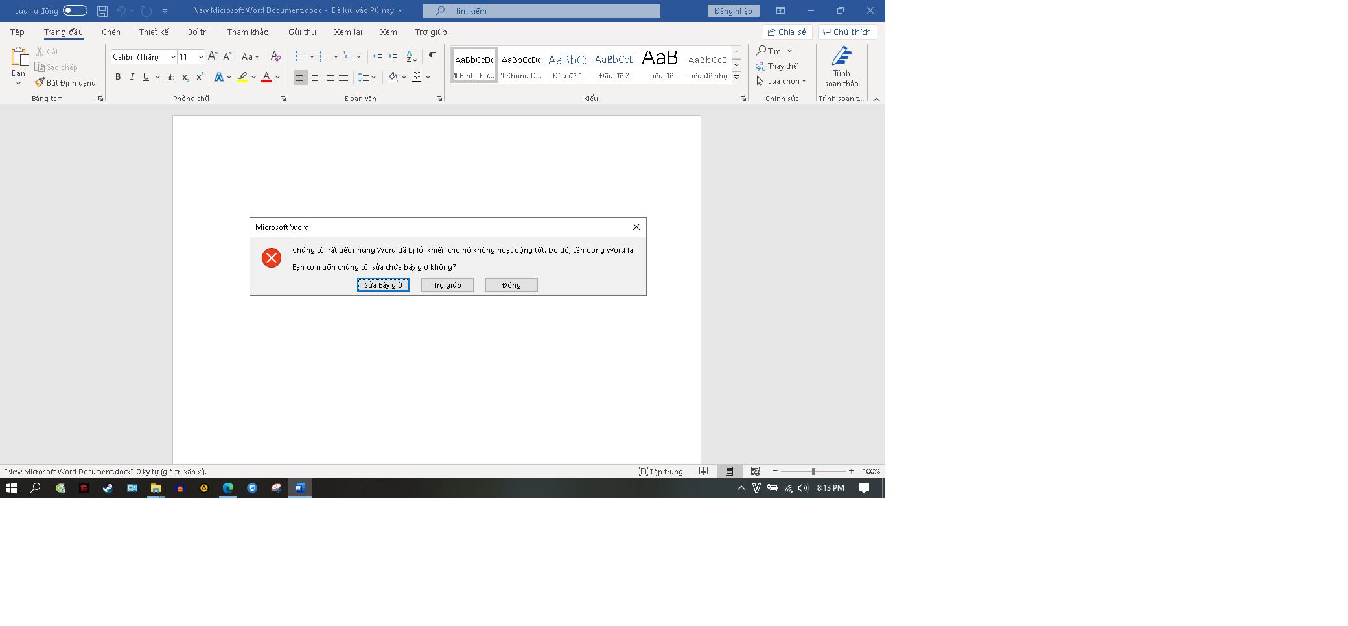The width and height of the screenshot is (1348, 626).
Task: Click the align right icon
Action: click(329, 77)
